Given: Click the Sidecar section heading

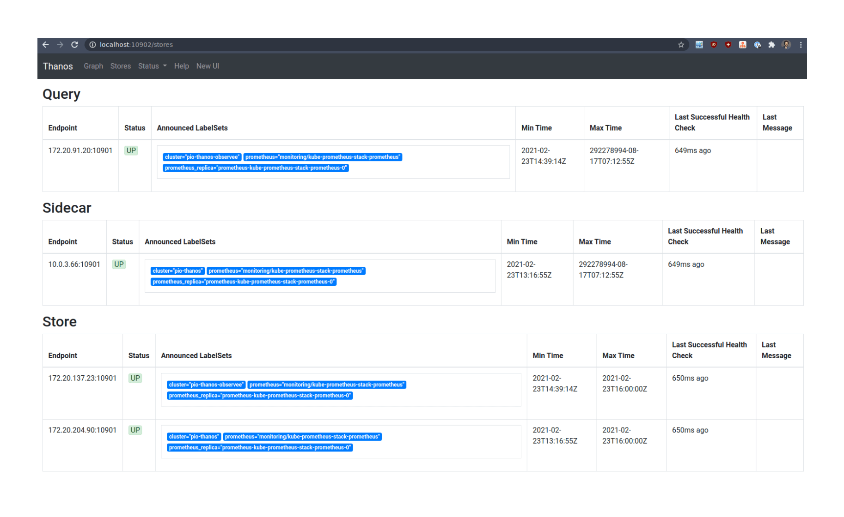Looking at the screenshot, I should [67, 208].
